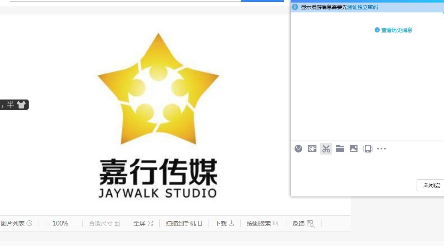Image resolution: width=444 pixels, height=246 pixels.
Task: Click the send picture icon
Action: (x=354, y=149)
